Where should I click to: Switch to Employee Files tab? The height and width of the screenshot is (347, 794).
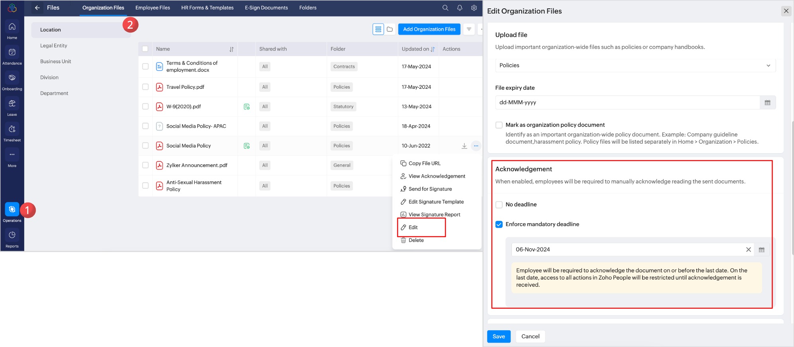click(153, 8)
